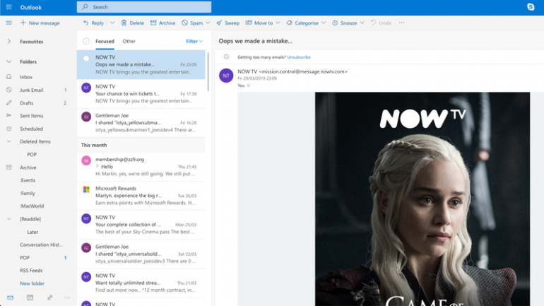Screen dimensions: 544x306
Task: Click the Inbox folder icon
Action: point(9,76)
